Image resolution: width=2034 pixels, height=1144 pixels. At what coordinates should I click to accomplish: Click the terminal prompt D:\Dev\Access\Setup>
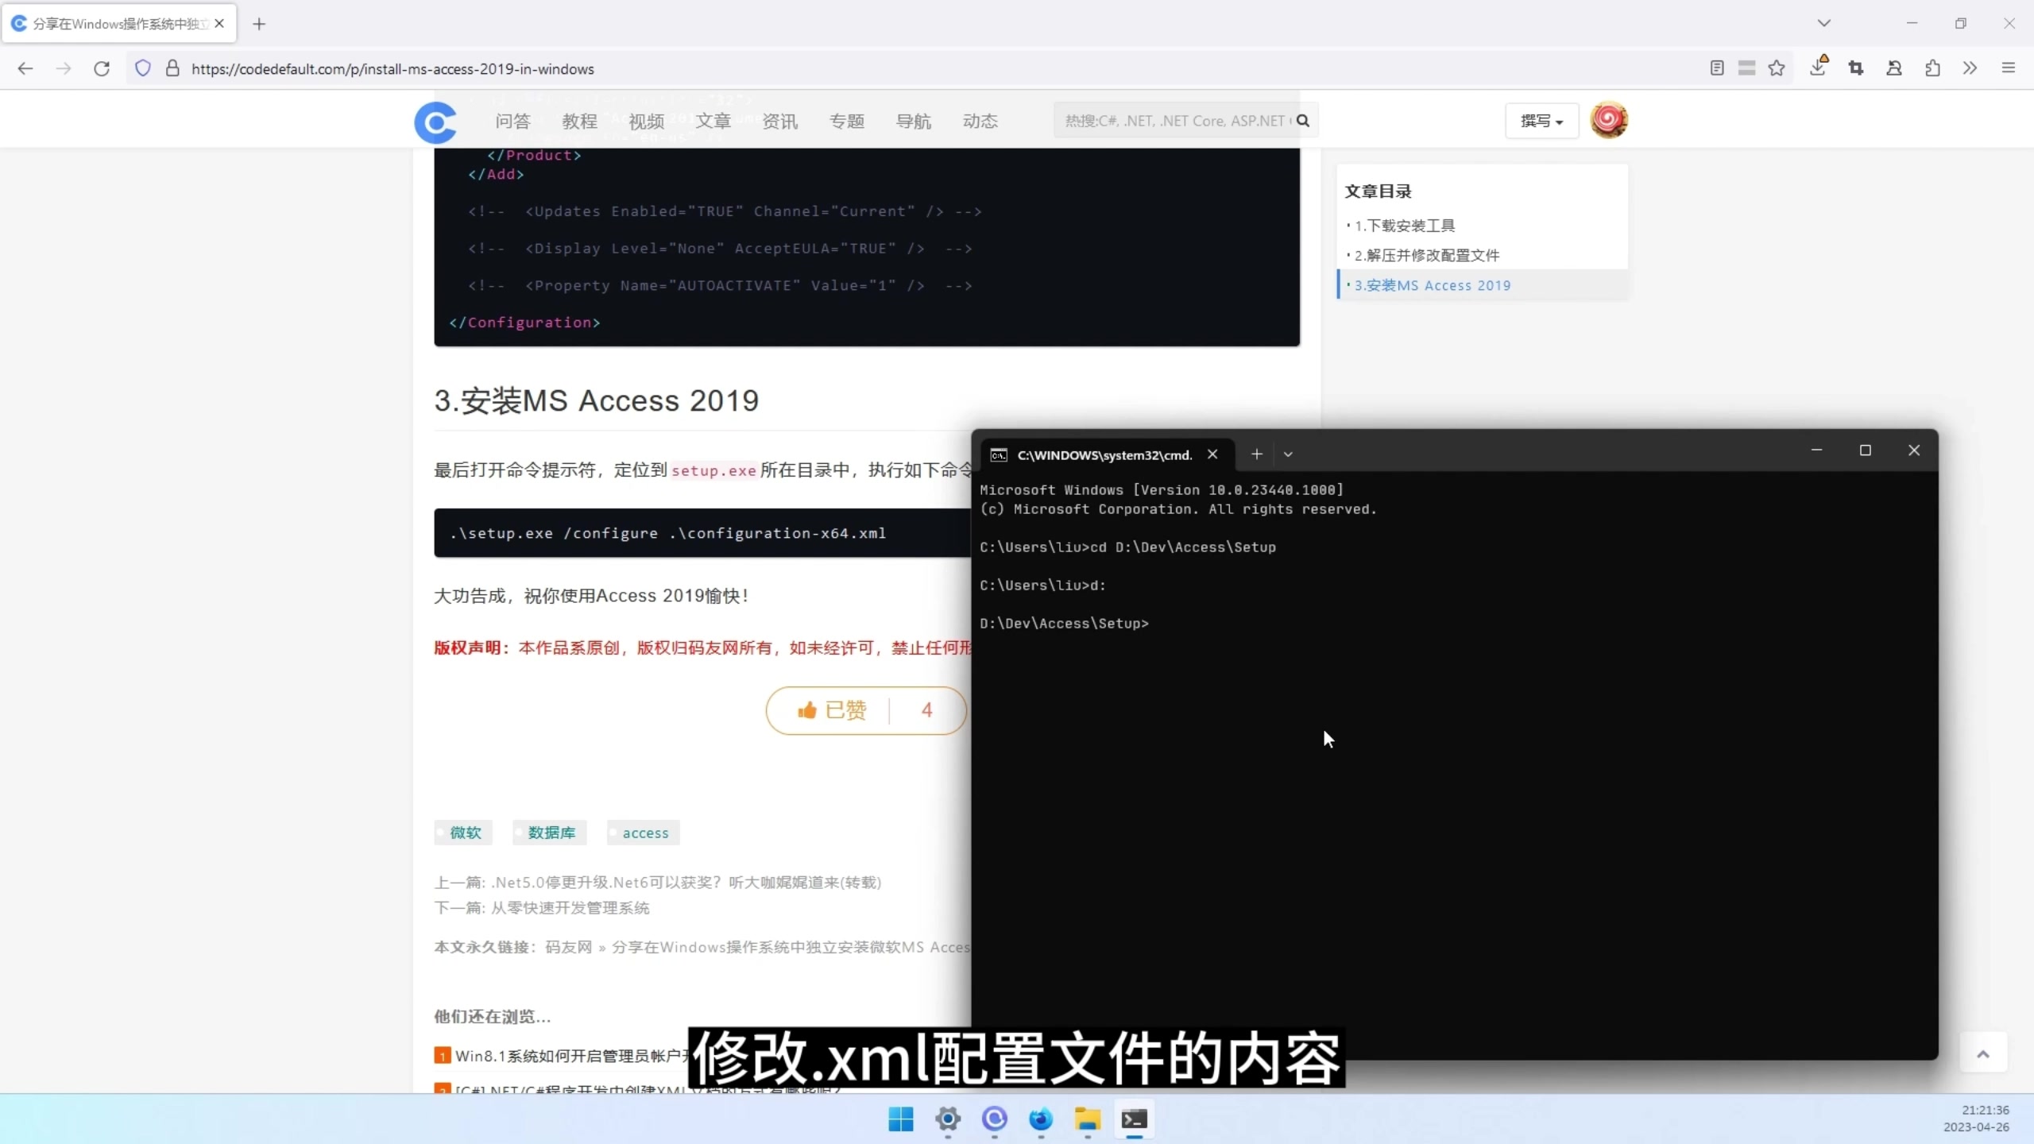pos(1064,624)
